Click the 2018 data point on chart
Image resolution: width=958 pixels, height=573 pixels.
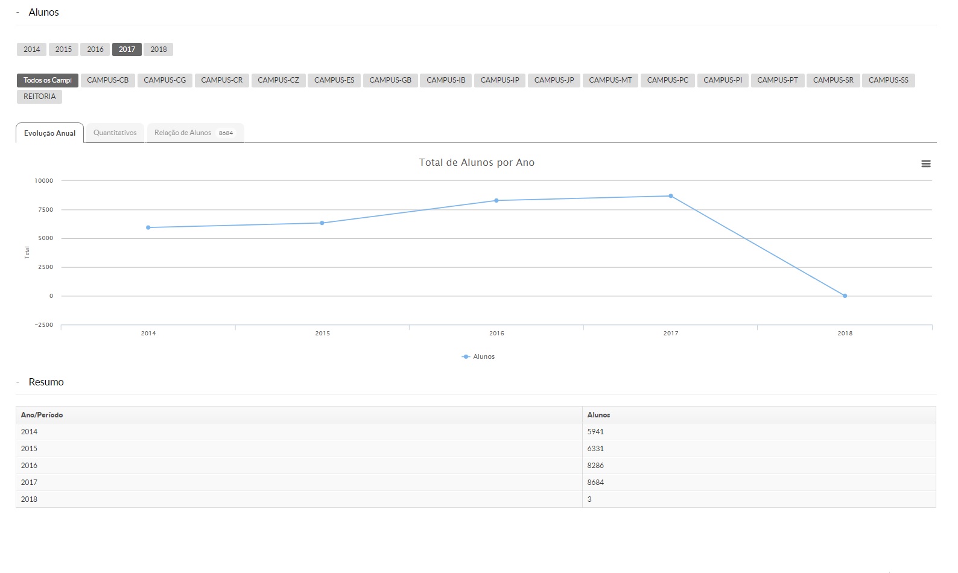tap(845, 296)
